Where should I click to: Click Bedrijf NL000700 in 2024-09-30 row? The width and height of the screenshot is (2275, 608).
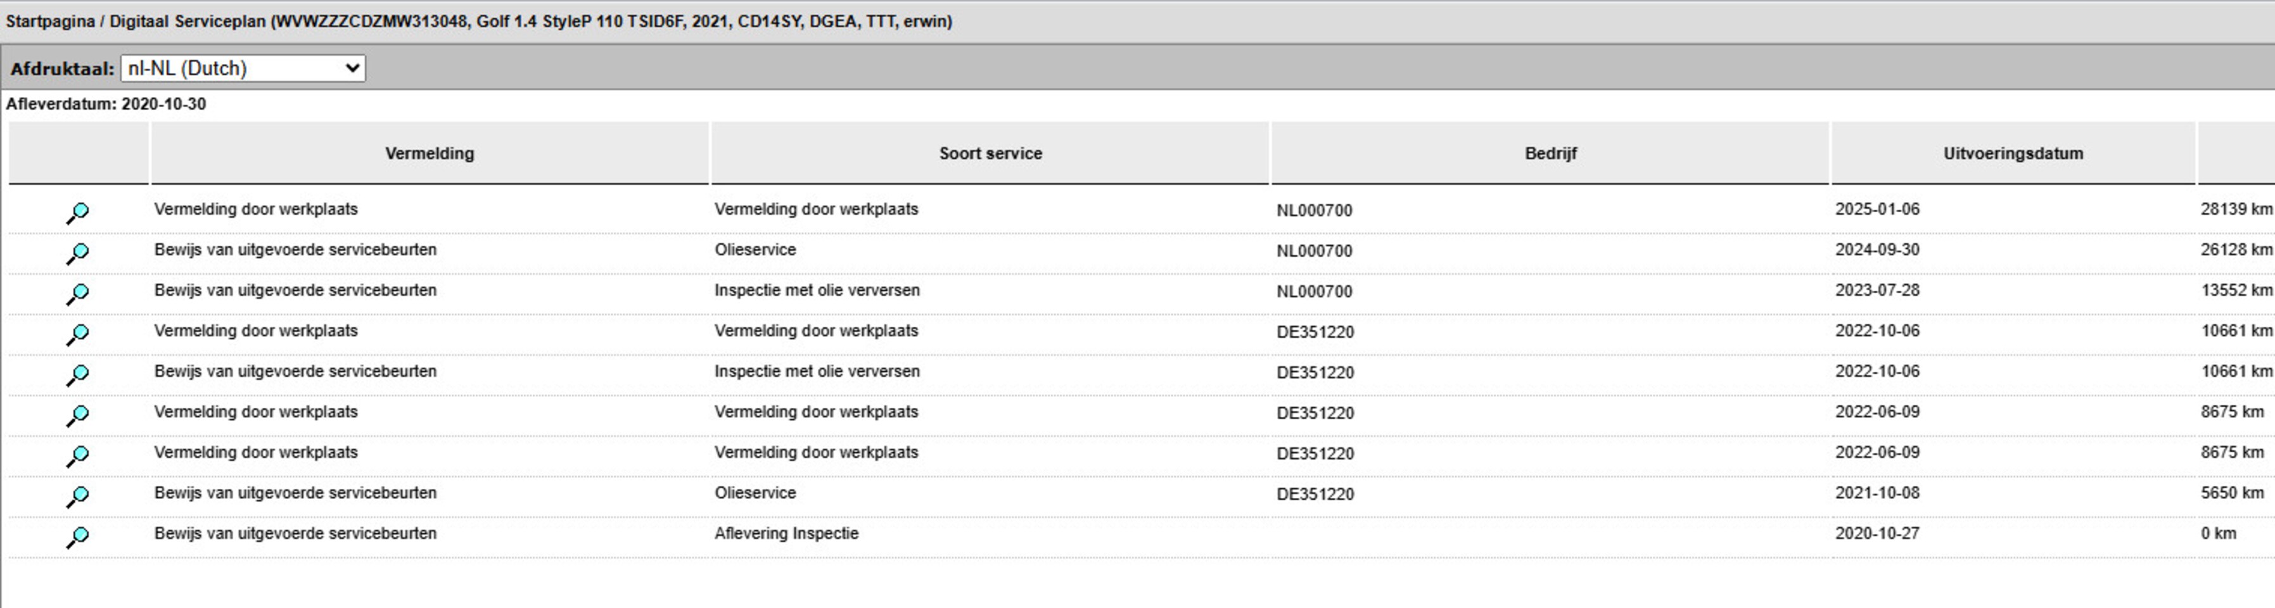pos(1314,251)
